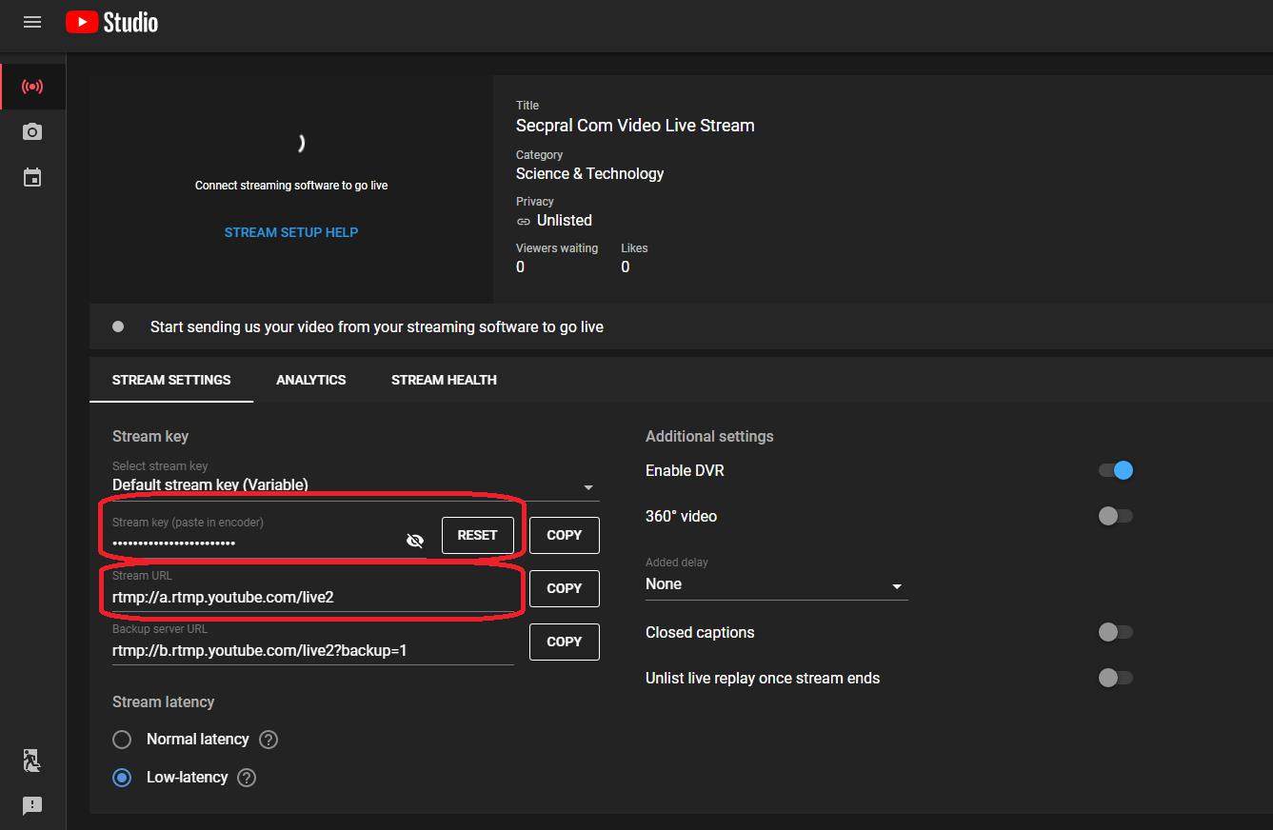Image resolution: width=1273 pixels, height=830 pixels.
Task: Select the Stream (live) sidebar icon
Action: click(x=32, y=88)
